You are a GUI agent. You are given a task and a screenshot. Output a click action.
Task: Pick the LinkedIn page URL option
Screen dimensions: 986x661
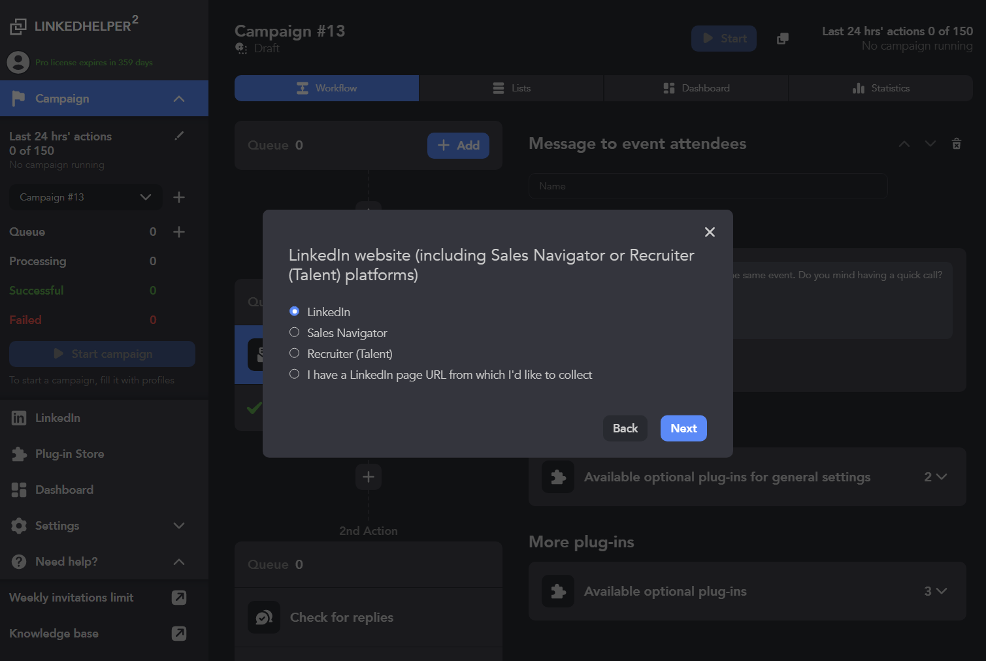[x=294, y=374]
